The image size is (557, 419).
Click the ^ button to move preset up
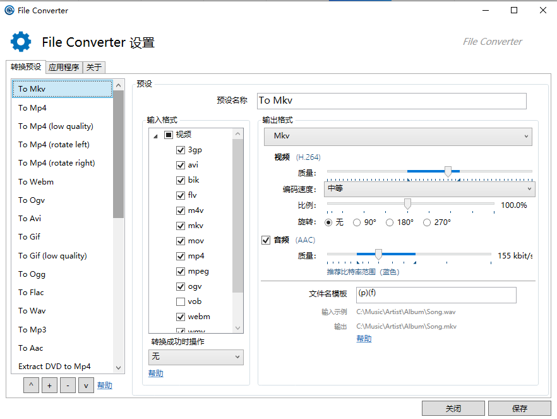click(x=31, y=385)
